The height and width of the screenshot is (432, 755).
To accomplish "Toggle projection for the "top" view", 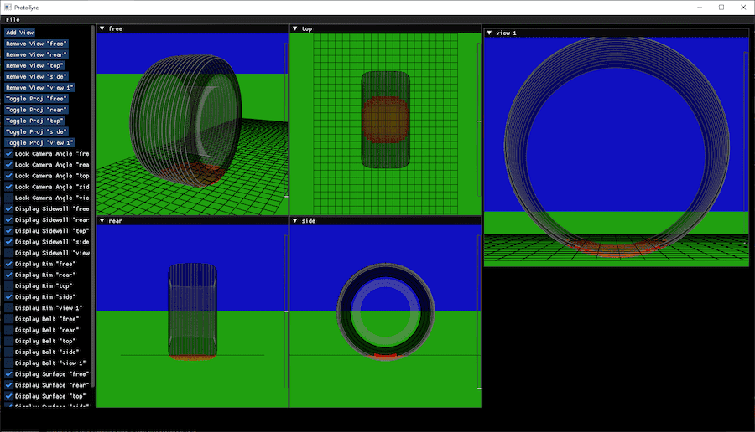I will tap(35, 121).
